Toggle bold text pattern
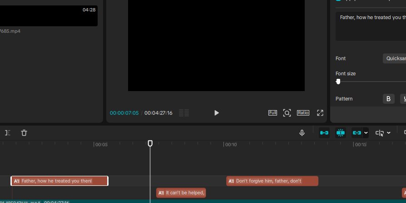406x203 pixels. coord(388,99)
